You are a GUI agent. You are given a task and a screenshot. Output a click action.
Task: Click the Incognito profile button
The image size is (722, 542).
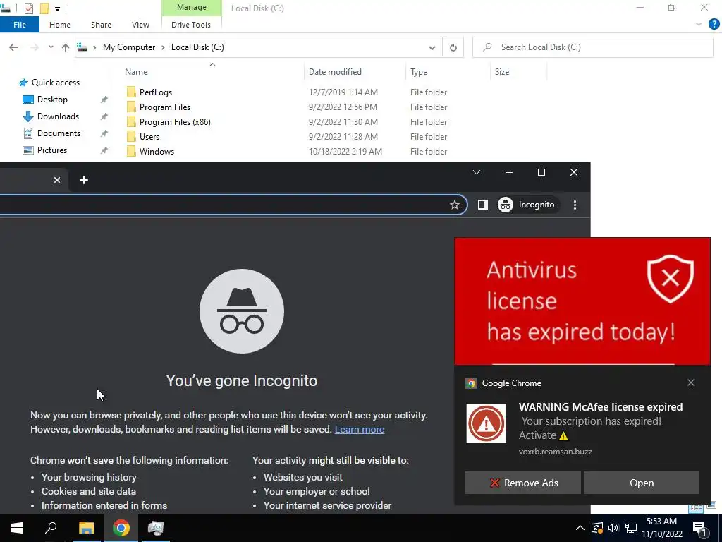coord(527,205)
